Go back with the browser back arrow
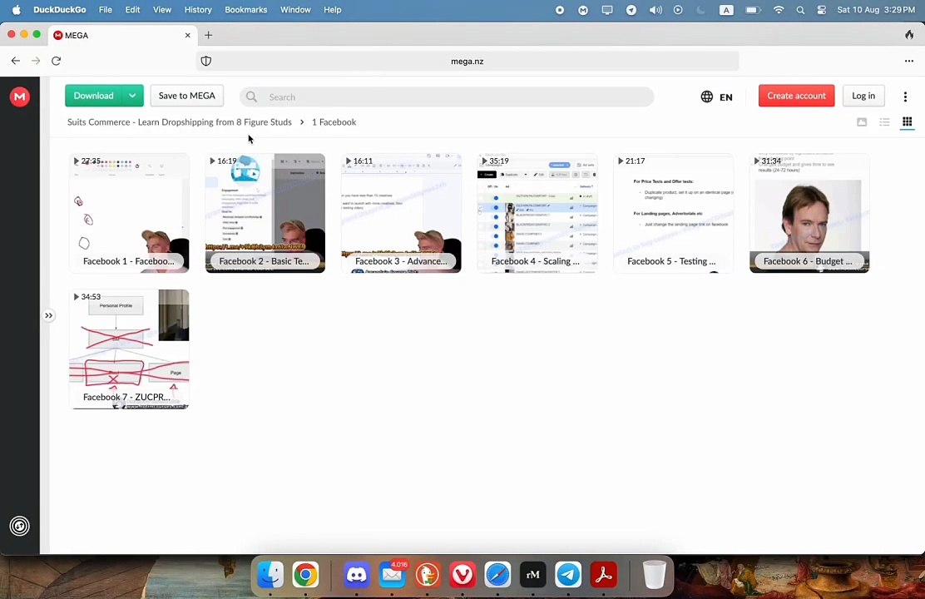The image size is (925, 599). click(x=16, y=61)
